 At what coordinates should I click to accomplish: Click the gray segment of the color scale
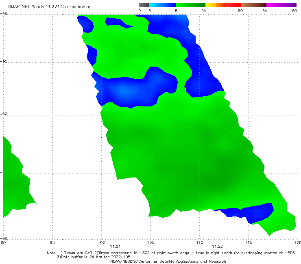click(x=144, y=5)
